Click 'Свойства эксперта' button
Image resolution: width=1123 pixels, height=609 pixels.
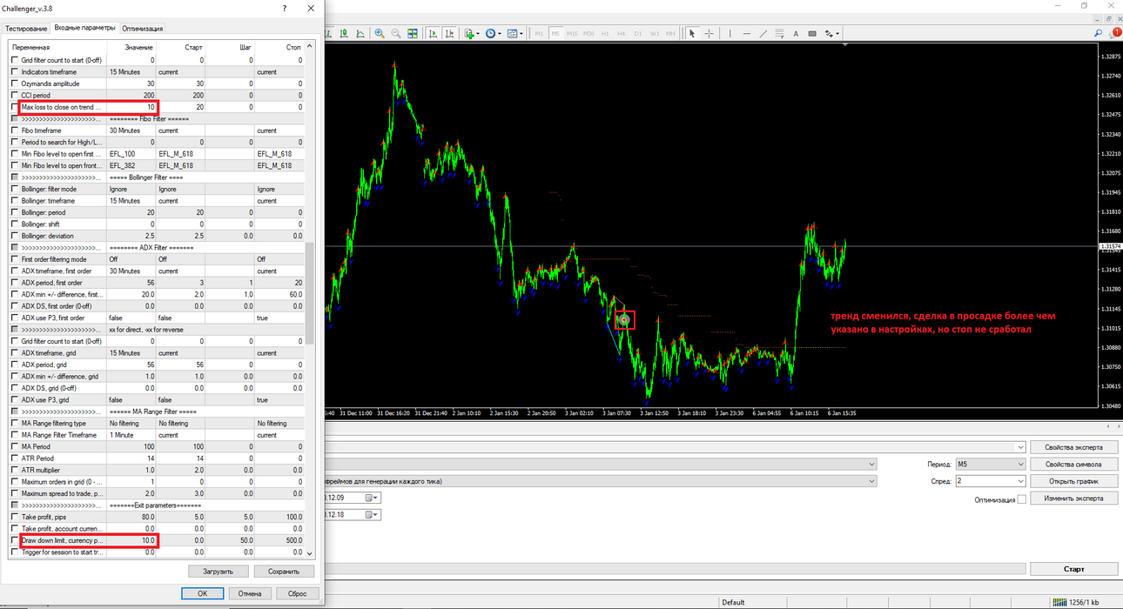click(1073, 447)
